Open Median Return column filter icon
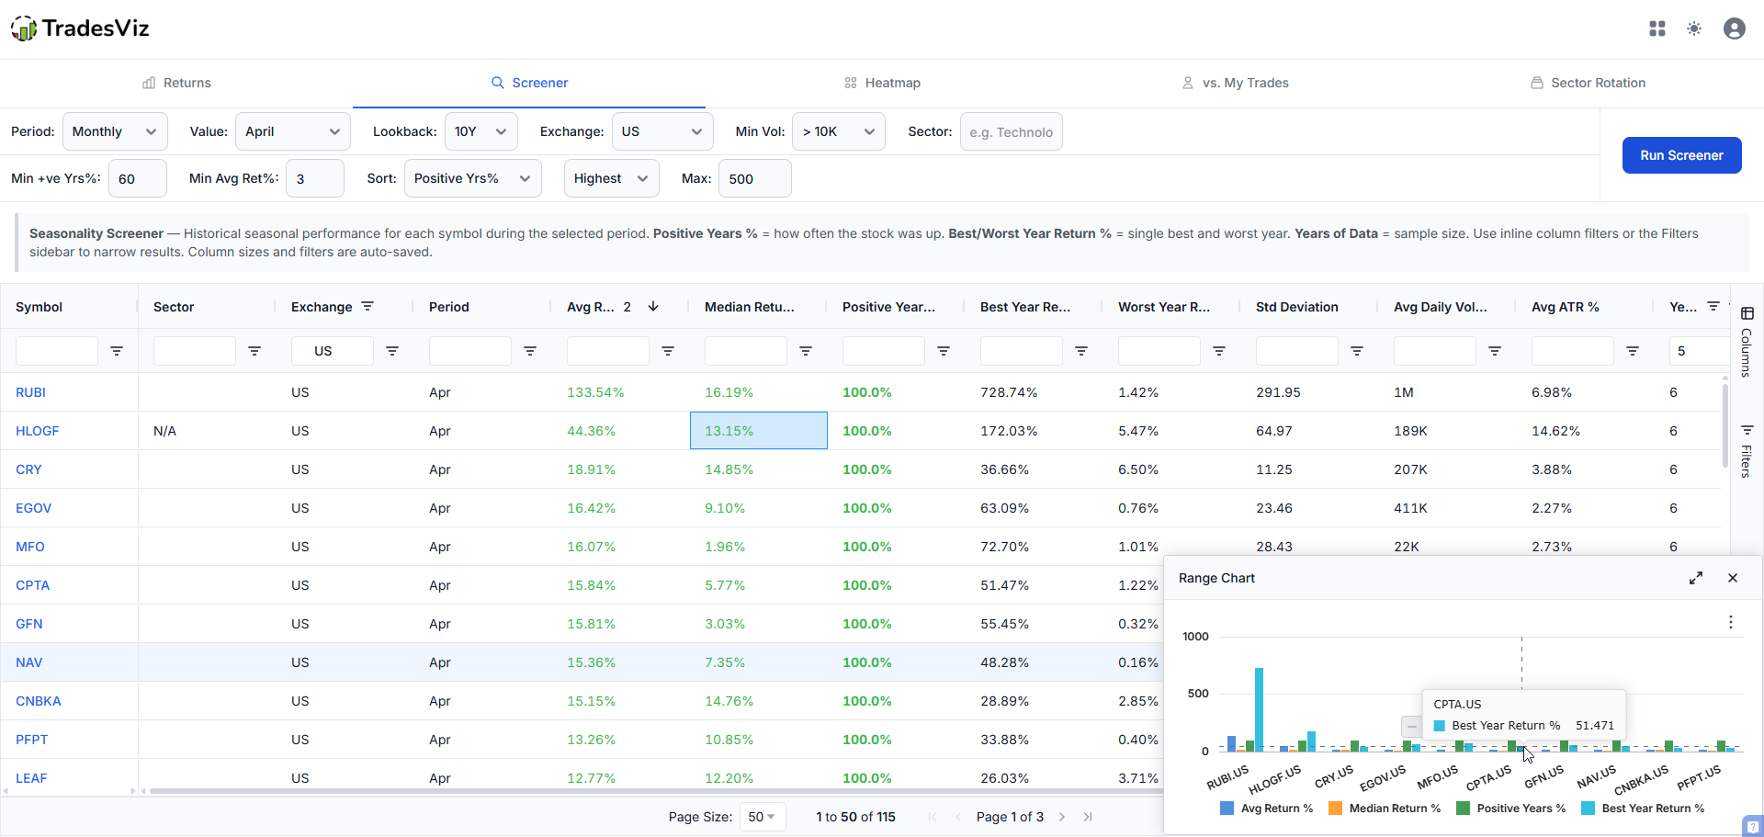 (x=806, y=351)
